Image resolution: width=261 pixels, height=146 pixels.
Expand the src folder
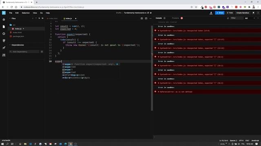pyautogui.click(x=13, y=25)
